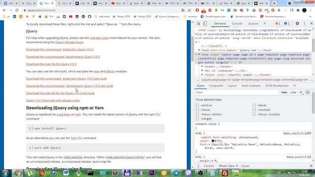Open Viber from the taskbar
The width and height of the screenshot is (315, 177).
[189, 173]
